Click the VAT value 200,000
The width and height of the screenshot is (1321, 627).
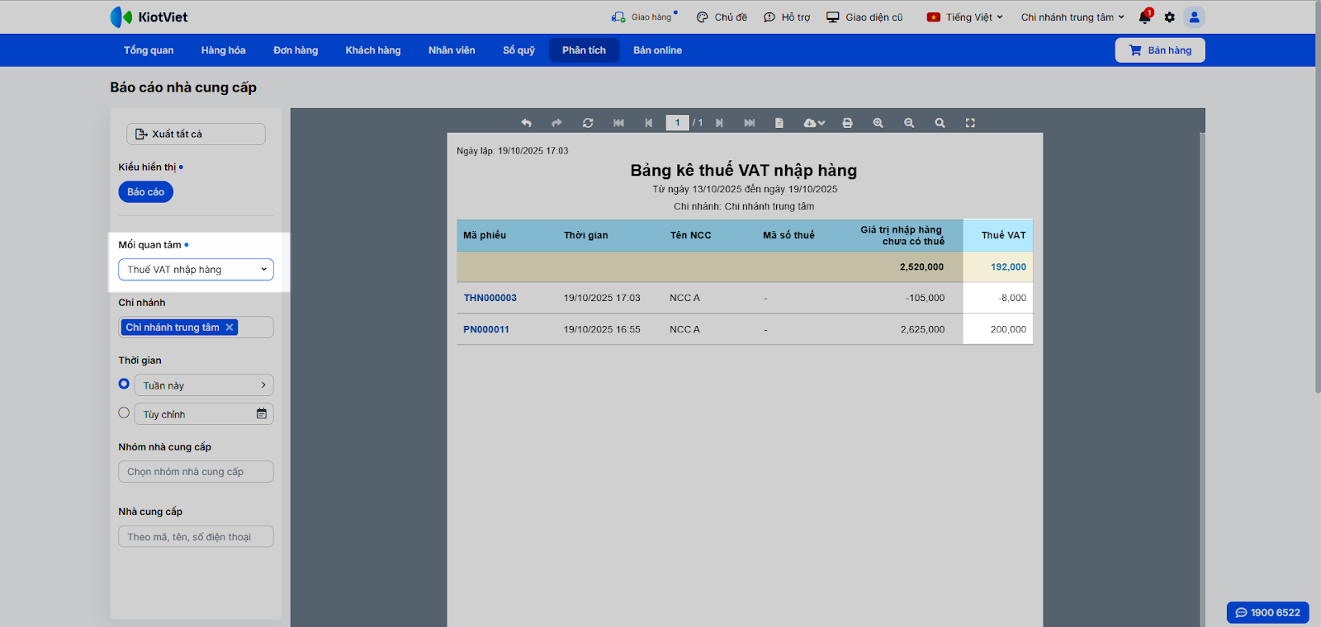(1009, 329)
